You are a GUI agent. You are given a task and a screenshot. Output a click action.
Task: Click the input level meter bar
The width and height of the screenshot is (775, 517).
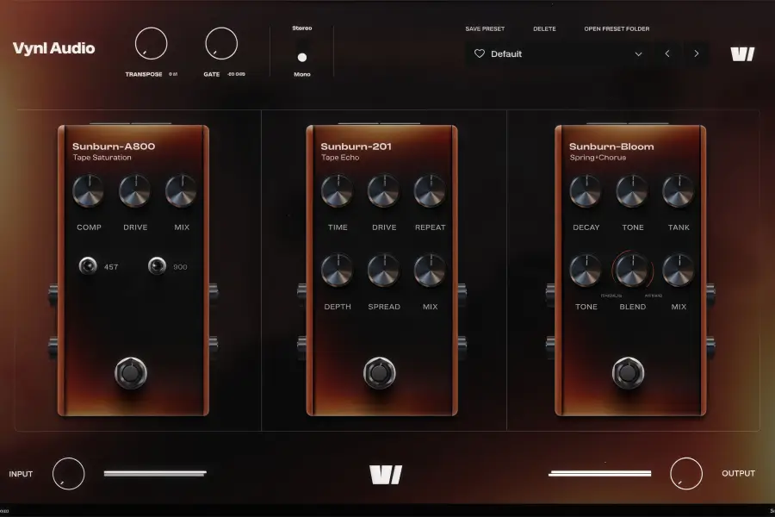pyautogui.click(x=155, y=473)
